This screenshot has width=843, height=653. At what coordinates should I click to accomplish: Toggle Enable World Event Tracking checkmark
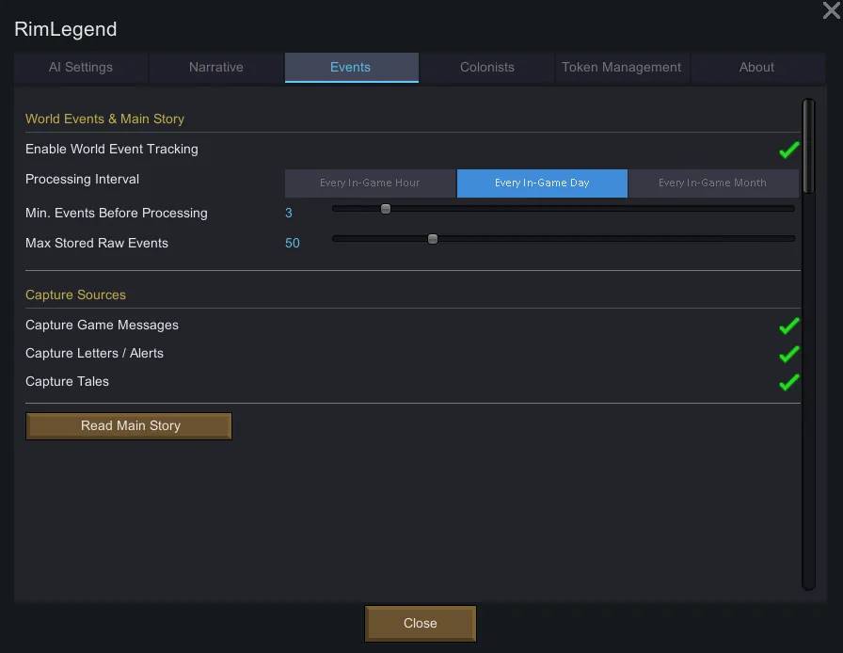788,150
